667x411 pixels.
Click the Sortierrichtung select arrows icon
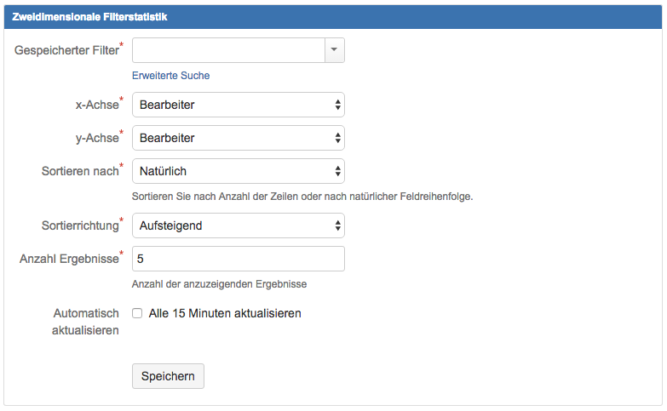pos(337,225)
